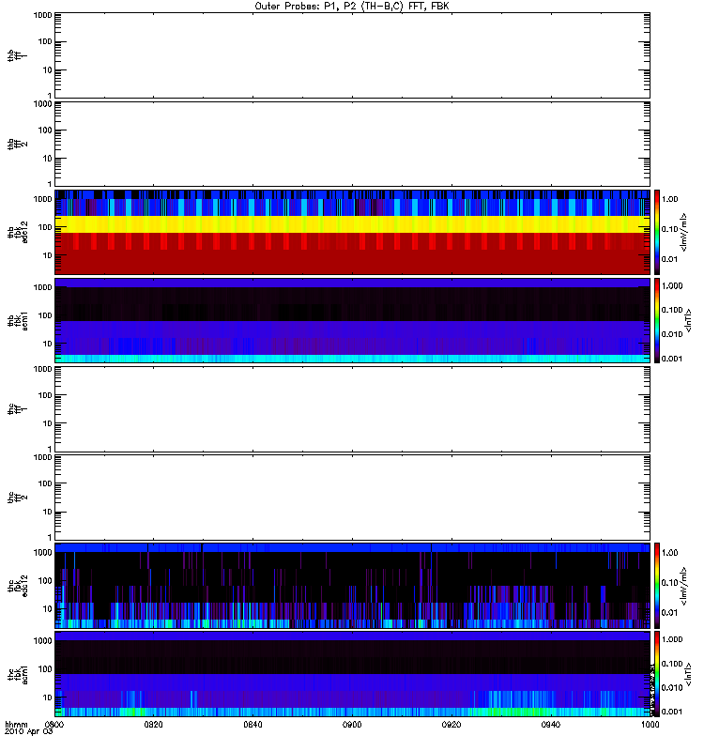This screenshot has height=751, width=704.
Task: Click the '0.10' tick on thb edc12 color bar
Action: [x=669, y=229]
